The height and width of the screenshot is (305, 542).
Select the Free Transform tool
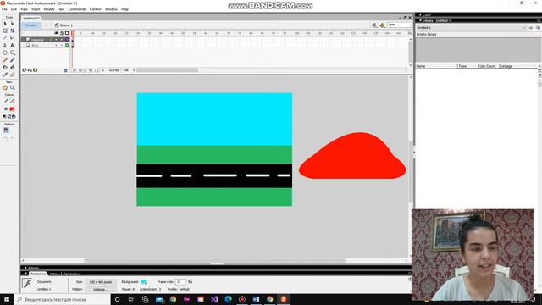5,30
